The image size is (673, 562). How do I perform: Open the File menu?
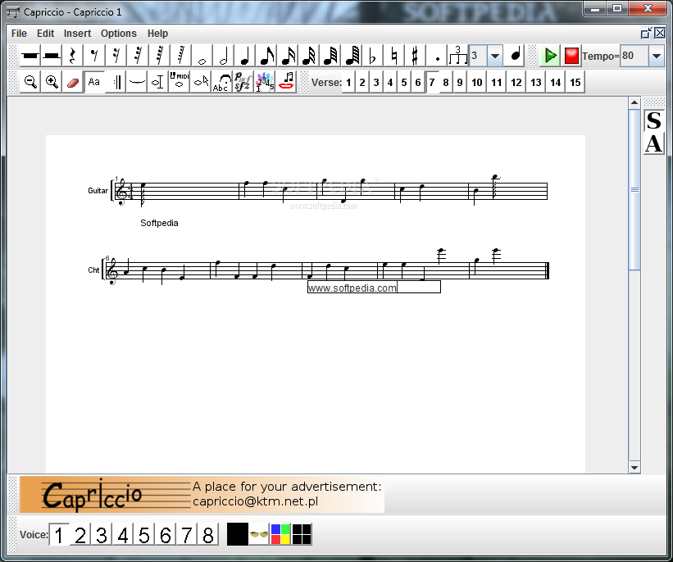click(x=19, y=34)
